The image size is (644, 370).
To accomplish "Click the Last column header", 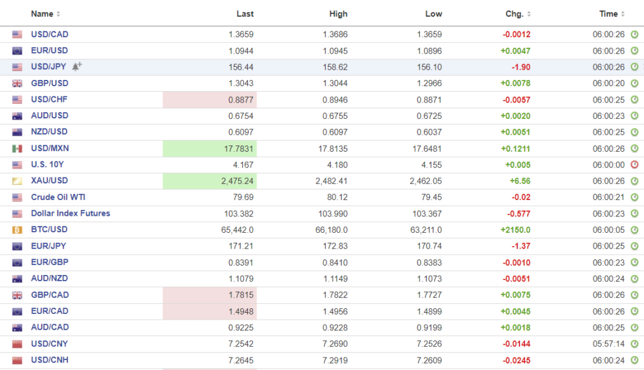I will click(x=245, y=14).
